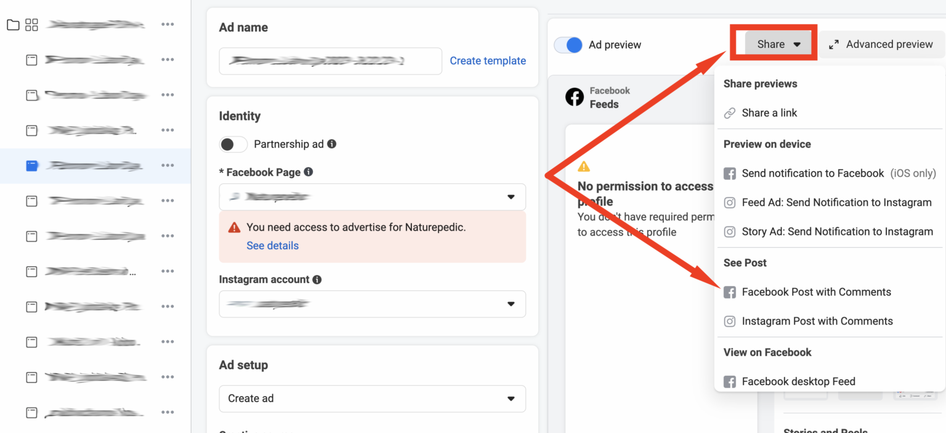Viewport: 946px width, 433px height.
Task: Click See details in the access warning
Action: point(272,245)
